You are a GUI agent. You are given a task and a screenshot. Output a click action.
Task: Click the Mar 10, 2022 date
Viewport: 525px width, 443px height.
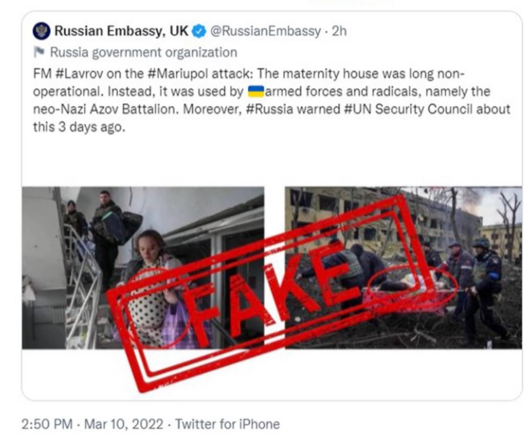click(123, 424)
